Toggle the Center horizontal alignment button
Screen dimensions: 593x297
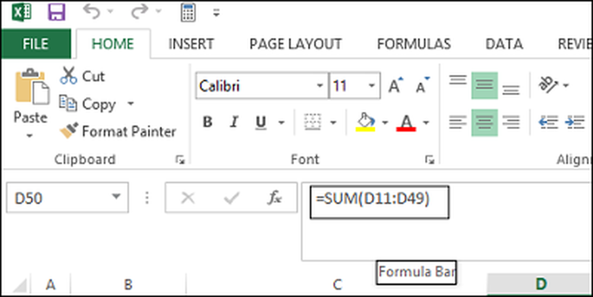point(484,122)
